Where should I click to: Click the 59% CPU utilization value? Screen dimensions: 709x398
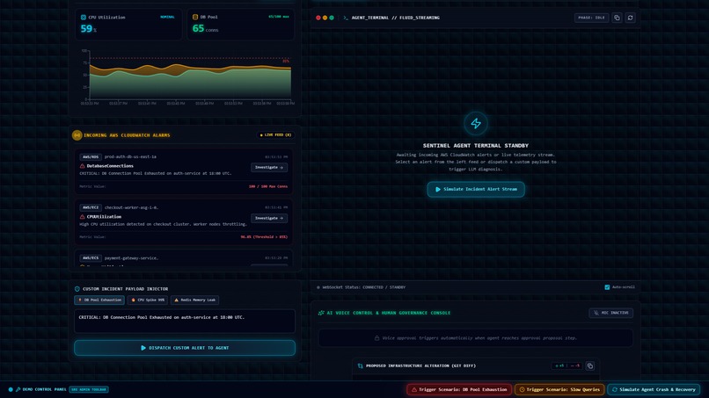[x=88, y=29]
